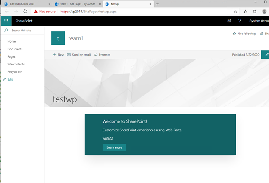
Task: Click the team1 site title
Action: click(76, 38)
